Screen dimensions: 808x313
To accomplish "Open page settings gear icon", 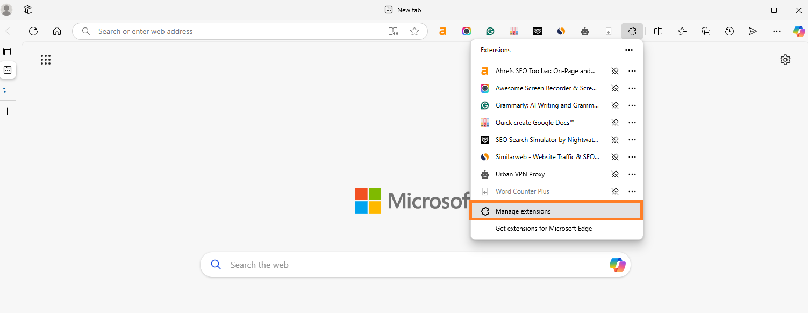I will point(785,60).
